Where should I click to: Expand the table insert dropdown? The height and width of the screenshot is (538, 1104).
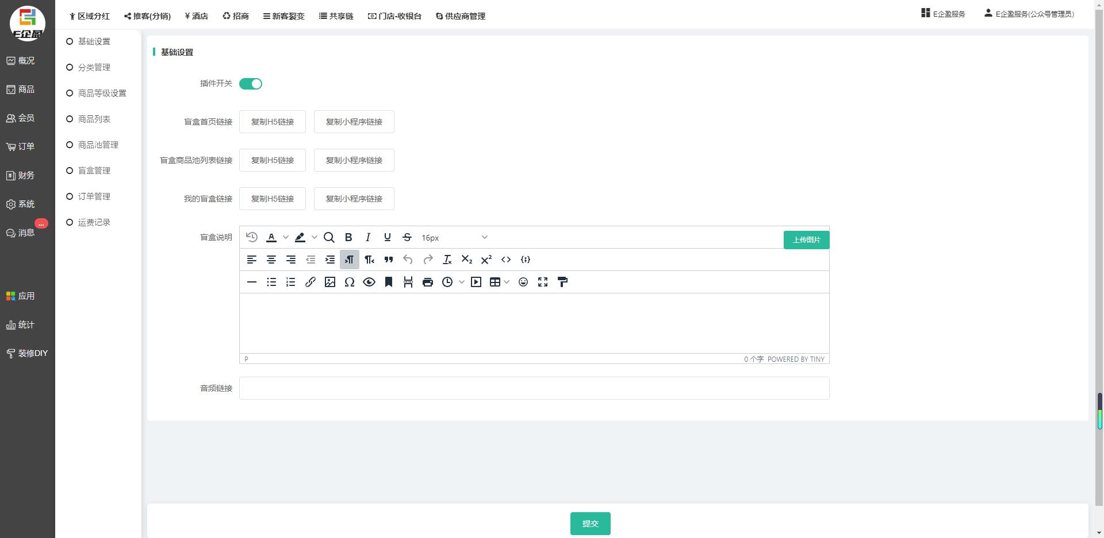[x=507, y=282]
